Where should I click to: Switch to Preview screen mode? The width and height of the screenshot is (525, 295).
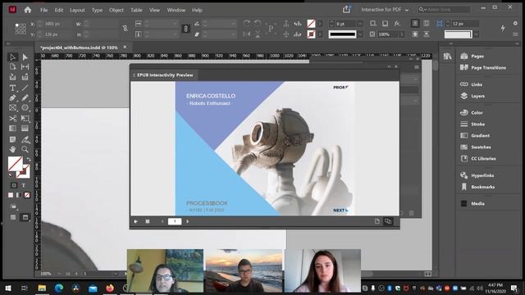point(25,217)
